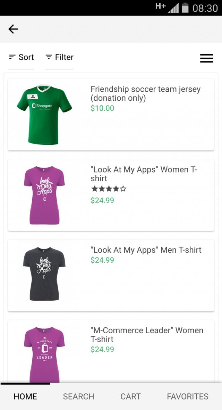Viewport: 222px width, 410px height.
Task: Tap the Sort icon next to its label
Action: tap(12, 57)
